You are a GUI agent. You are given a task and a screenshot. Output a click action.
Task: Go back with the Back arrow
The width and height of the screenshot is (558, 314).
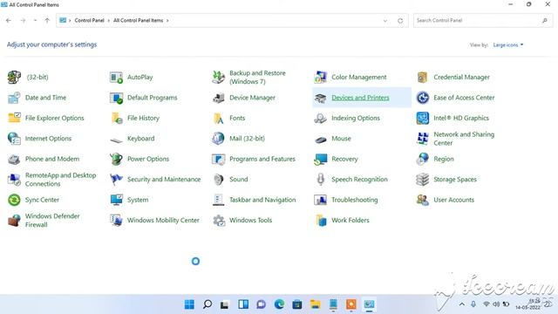(9, 21)
